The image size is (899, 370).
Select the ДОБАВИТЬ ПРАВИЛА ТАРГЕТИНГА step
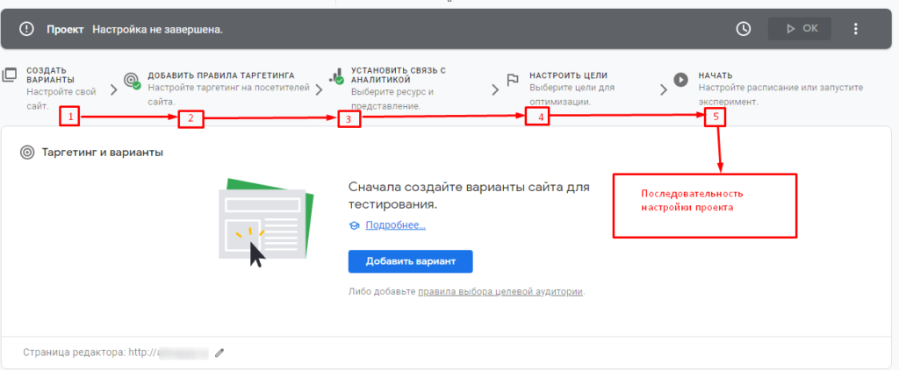click(220, 75)
